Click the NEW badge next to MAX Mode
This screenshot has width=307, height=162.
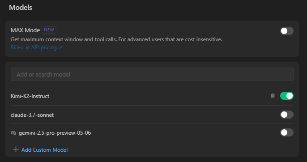click(x=49, y=30)
